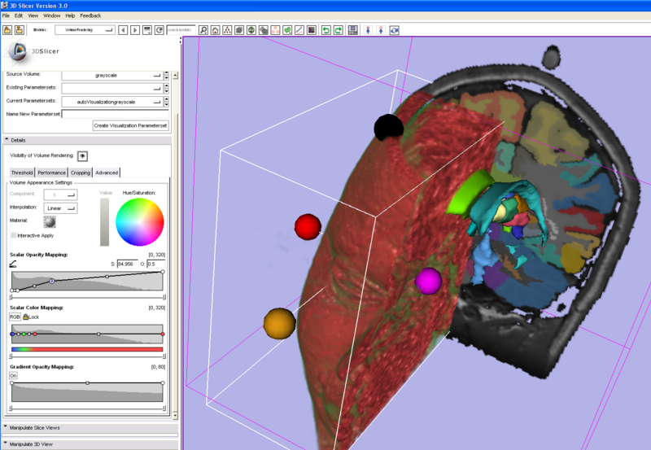Toggle the Gradient Opacity Mapping On button
This screenshot has width=651, height=450.
click(x=14, y=375)
